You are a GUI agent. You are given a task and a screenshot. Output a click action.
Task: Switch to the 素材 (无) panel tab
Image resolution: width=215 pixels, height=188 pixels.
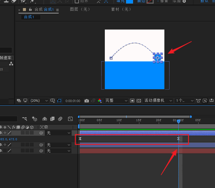[x=121, y=10]
